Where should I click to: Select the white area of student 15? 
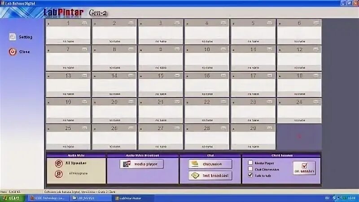click(x=161, y=85)
